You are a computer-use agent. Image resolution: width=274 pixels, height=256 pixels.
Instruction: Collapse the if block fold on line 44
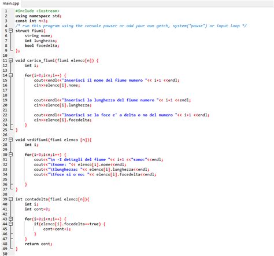[11, 224]
